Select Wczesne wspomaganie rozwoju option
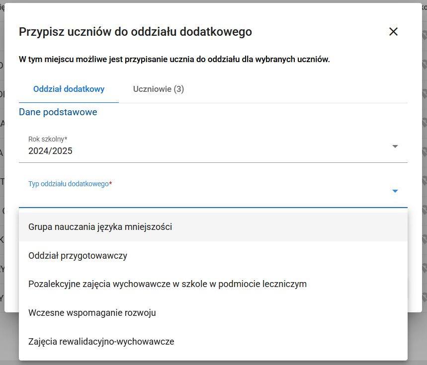 [x=91, y=312]
